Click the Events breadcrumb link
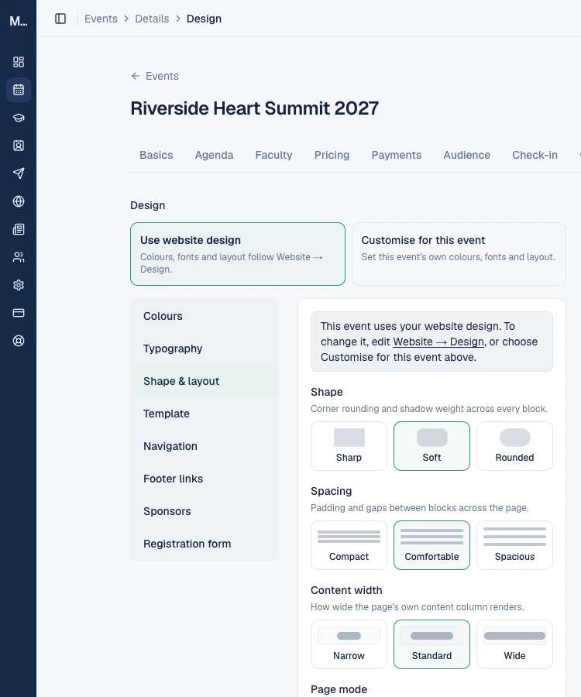The image size is (581, 697). point(101,19)
